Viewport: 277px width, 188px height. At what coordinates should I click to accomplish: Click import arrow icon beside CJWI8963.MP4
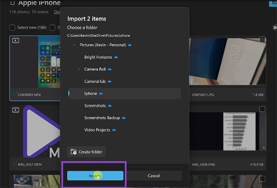click(14, 93)
